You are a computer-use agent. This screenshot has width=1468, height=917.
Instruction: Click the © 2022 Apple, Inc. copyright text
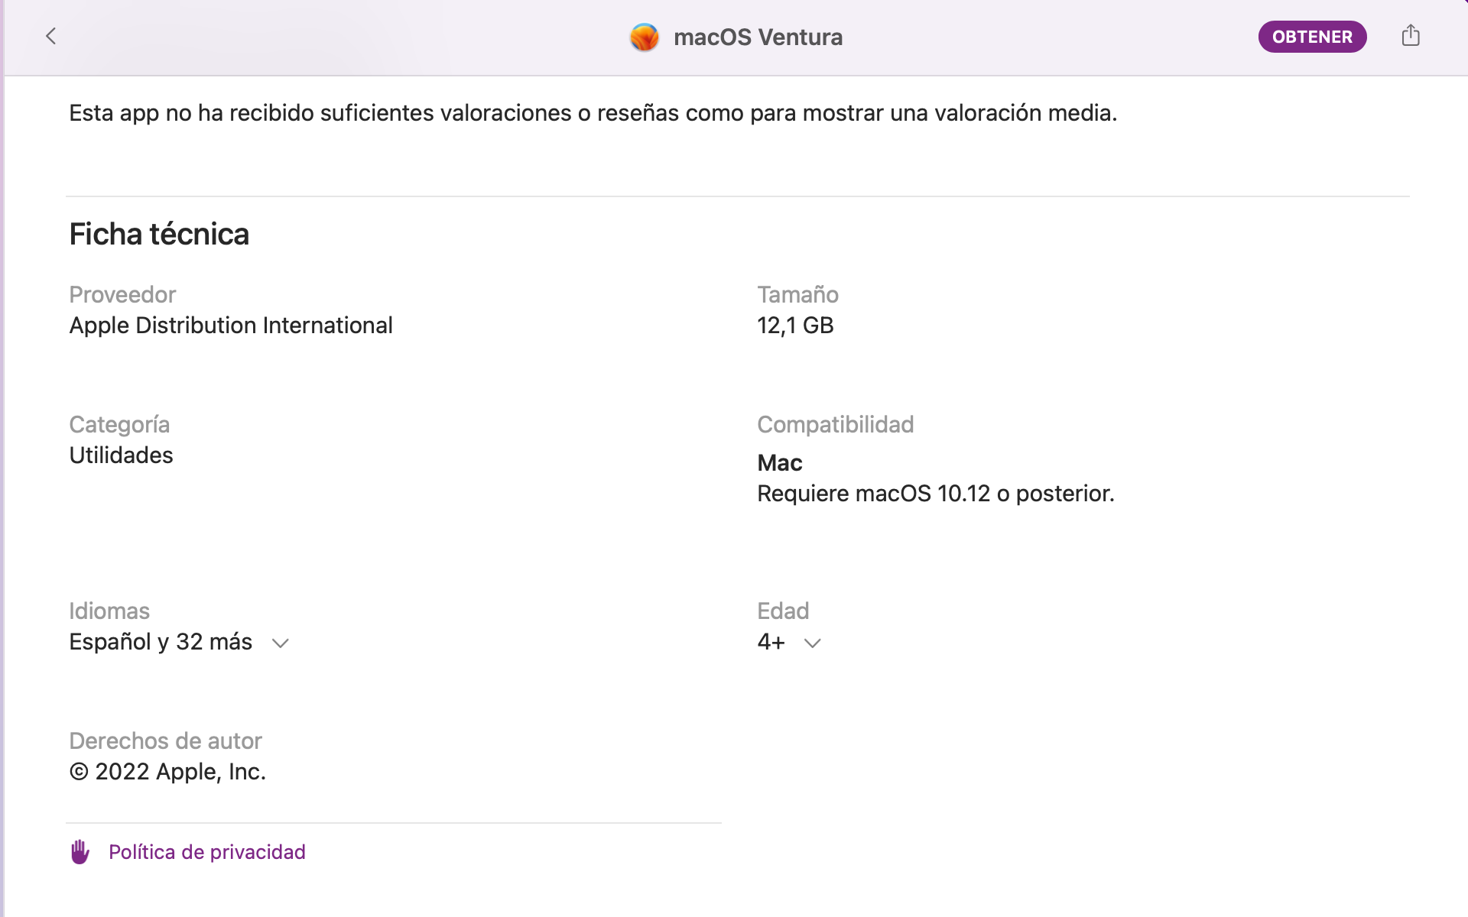(167, 772)
